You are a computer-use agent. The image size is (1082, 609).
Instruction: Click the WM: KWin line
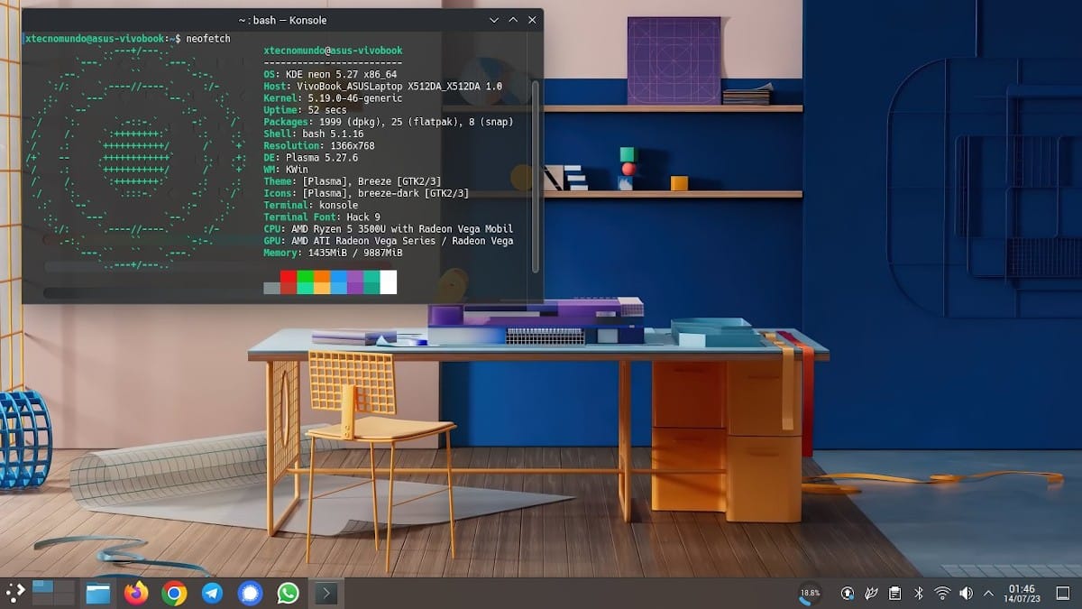286,168
